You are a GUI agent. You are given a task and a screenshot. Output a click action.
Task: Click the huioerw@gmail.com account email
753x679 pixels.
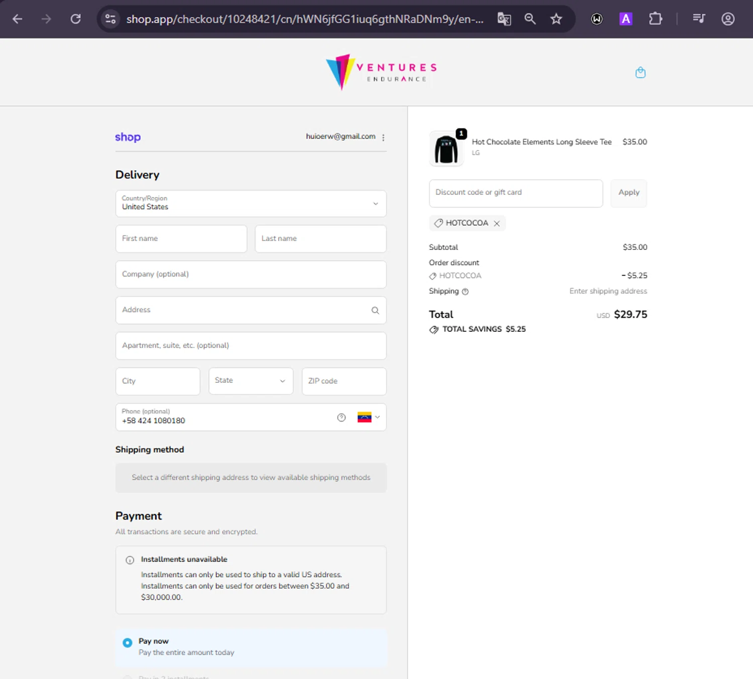(x=341, y=137)
